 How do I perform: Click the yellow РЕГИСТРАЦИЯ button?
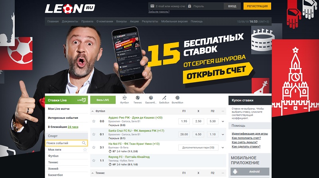coord(257,6)
